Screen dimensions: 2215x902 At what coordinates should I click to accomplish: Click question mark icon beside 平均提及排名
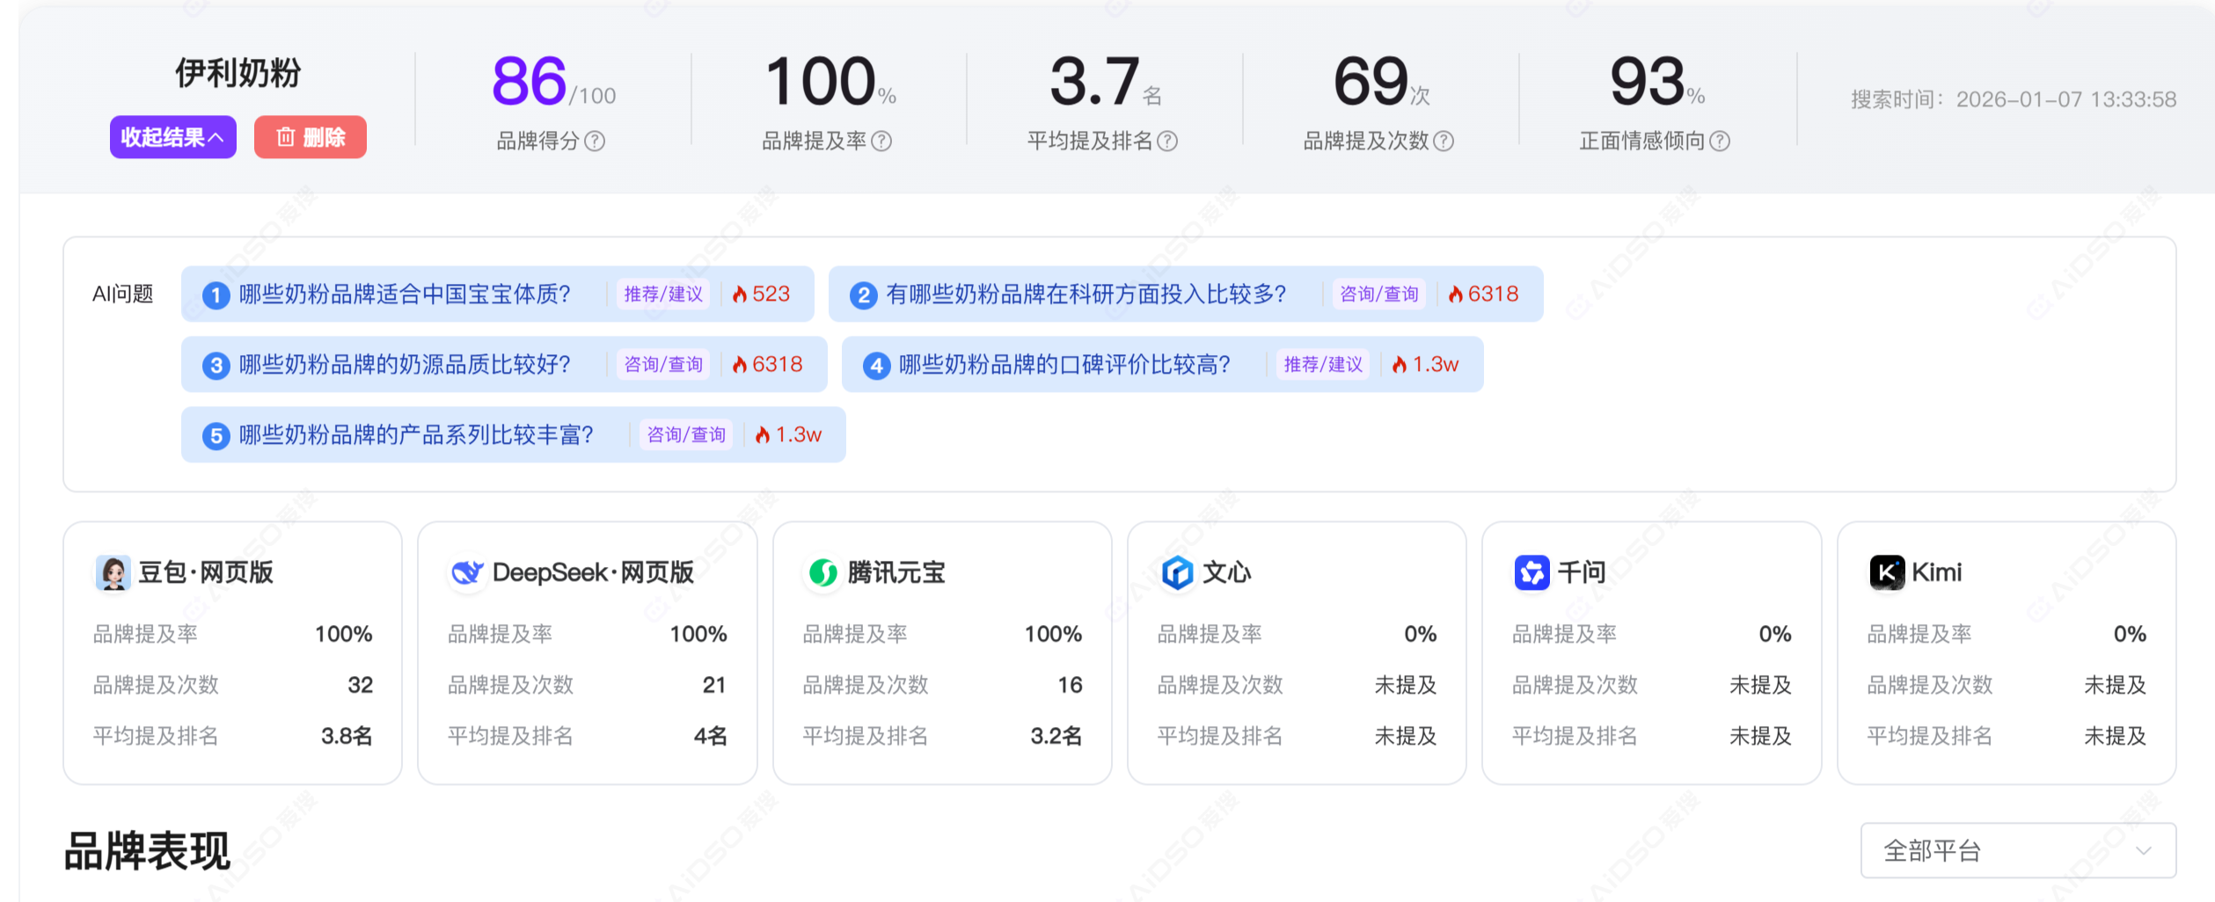tap(1167, 142)
